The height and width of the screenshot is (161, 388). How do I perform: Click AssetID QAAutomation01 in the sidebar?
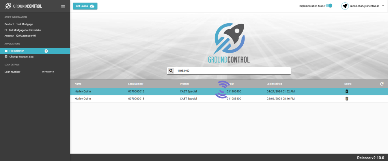pyautogui.click(x=20, y=36)
